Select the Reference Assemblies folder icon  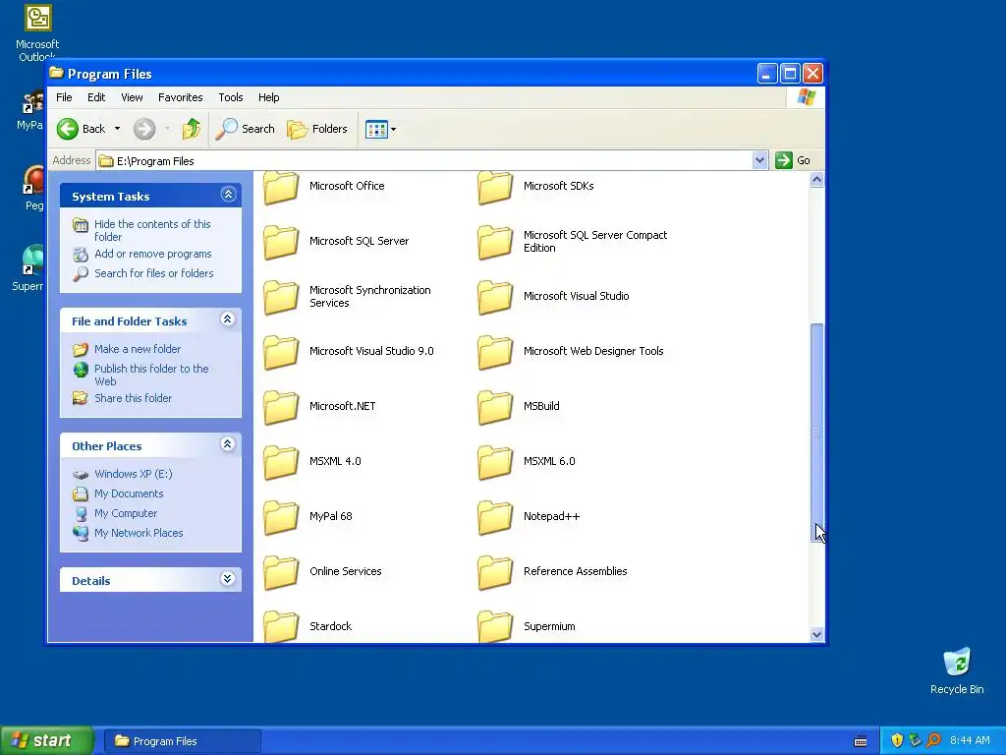point(495,573)
